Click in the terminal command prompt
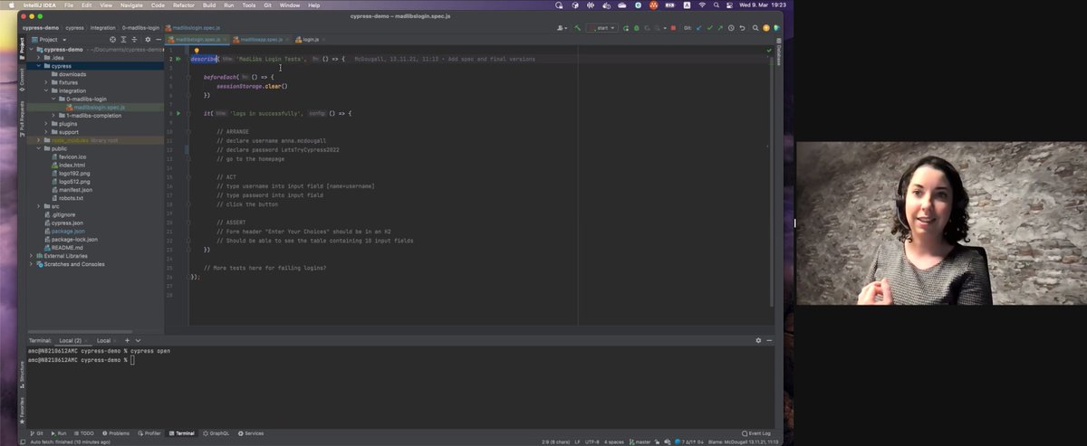 click(x=132, y=360)
